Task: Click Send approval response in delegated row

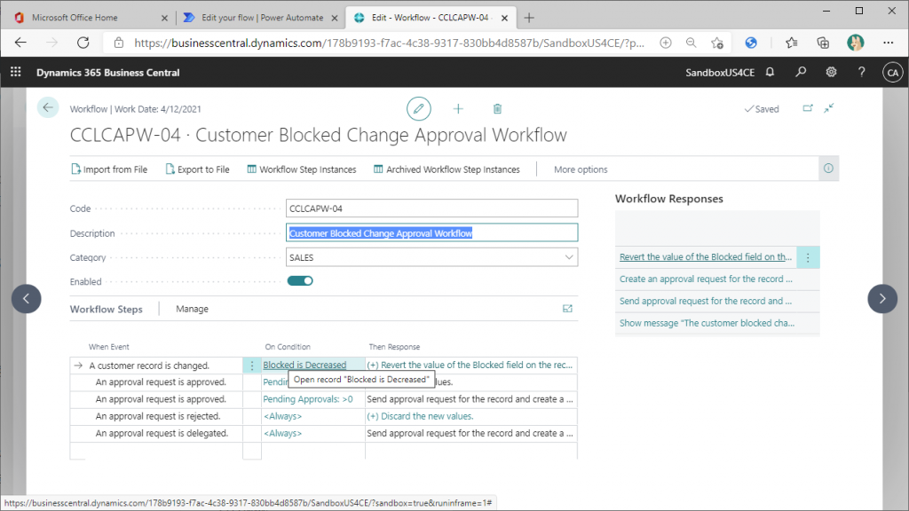Action: click(x=470, y=433)
